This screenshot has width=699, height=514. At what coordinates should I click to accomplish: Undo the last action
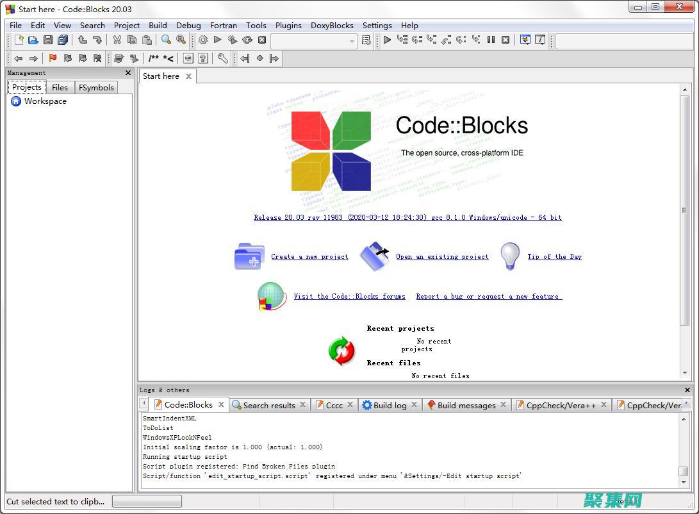tap(82, 40)
